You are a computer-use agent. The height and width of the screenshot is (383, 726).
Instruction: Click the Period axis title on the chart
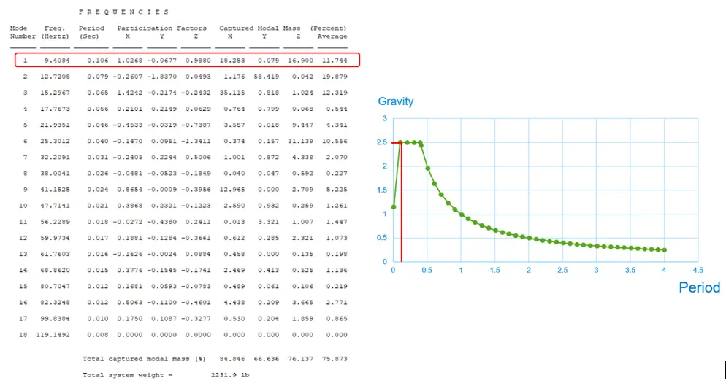tap(699, 287)
